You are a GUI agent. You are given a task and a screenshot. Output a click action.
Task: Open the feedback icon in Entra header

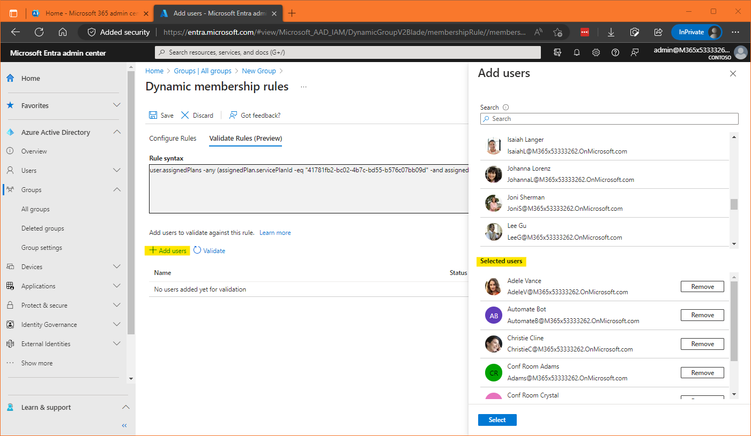click(x=635, y=52)
